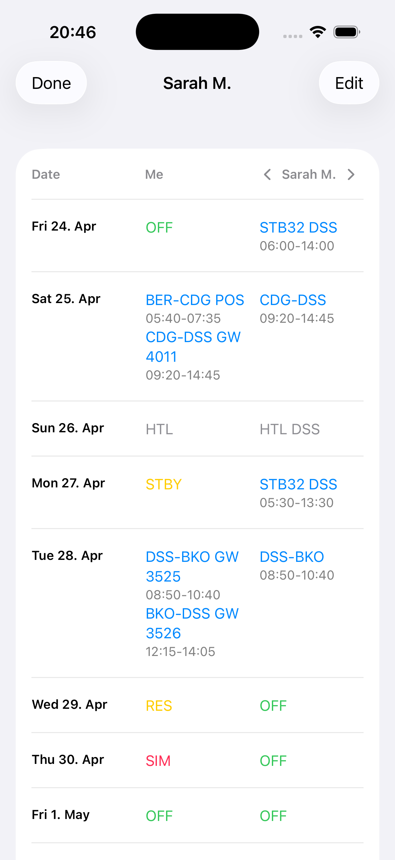Open Sarah's DSS-BKO flight on Tuesday

coord(292,557)
